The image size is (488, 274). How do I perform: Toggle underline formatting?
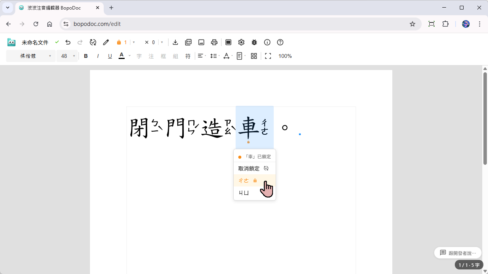point(110,56)
